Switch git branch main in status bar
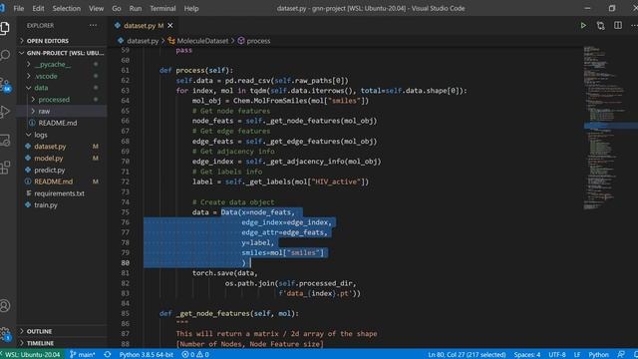 coord(83,355)
